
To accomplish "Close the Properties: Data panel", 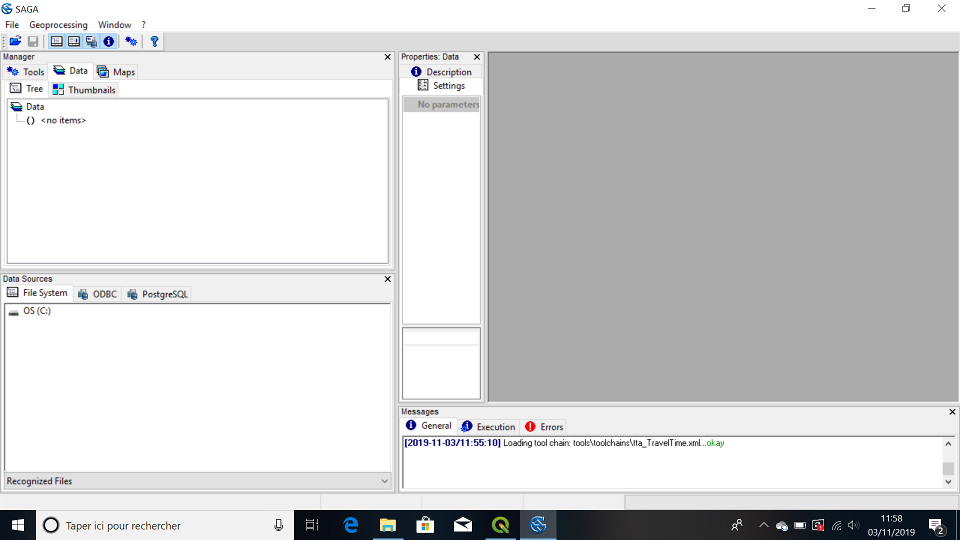I will [477, 57].
